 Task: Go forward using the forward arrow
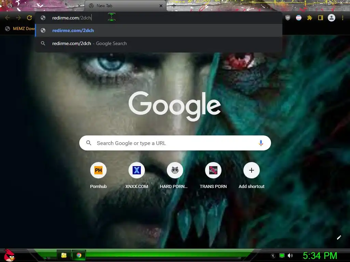click(18, 18)
